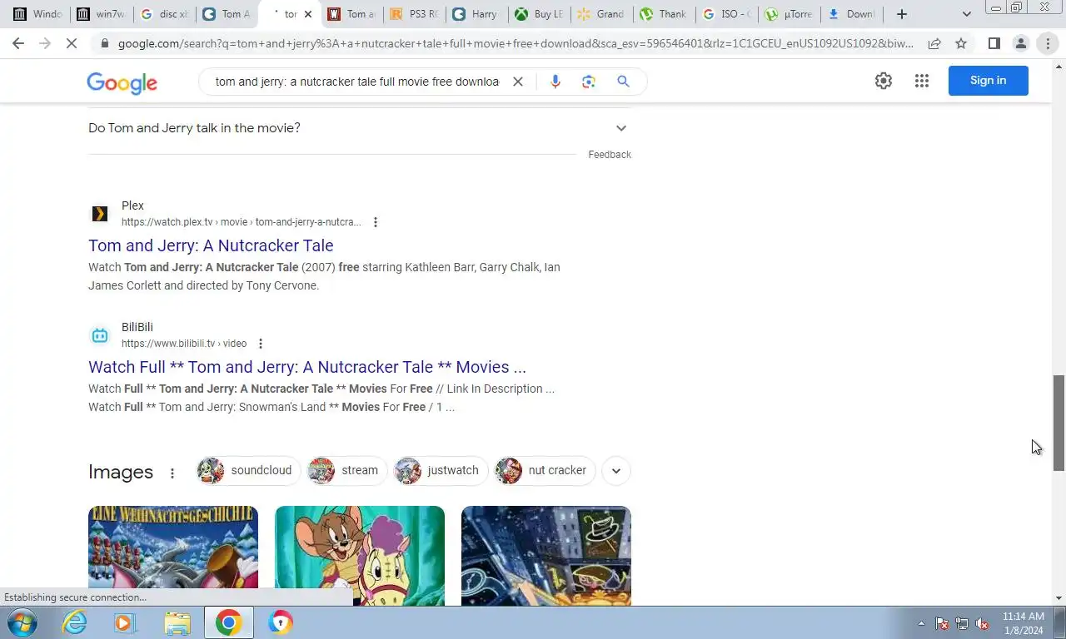Go back to the previous page
The image size is (1066, 639).
pos(18,43)
